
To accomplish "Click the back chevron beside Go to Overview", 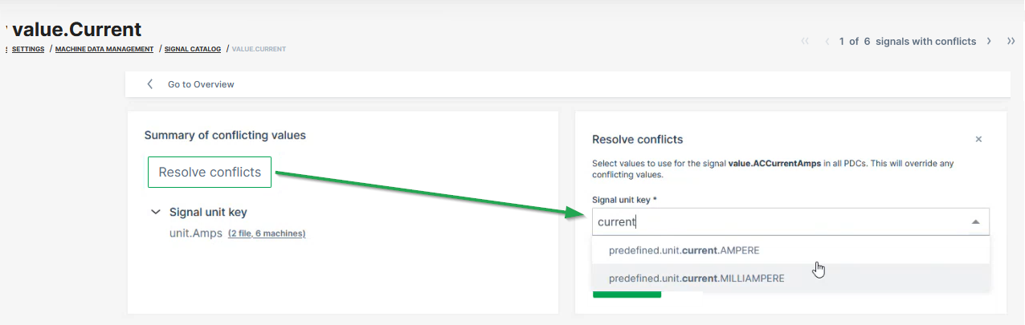I will tap(149, 84).
